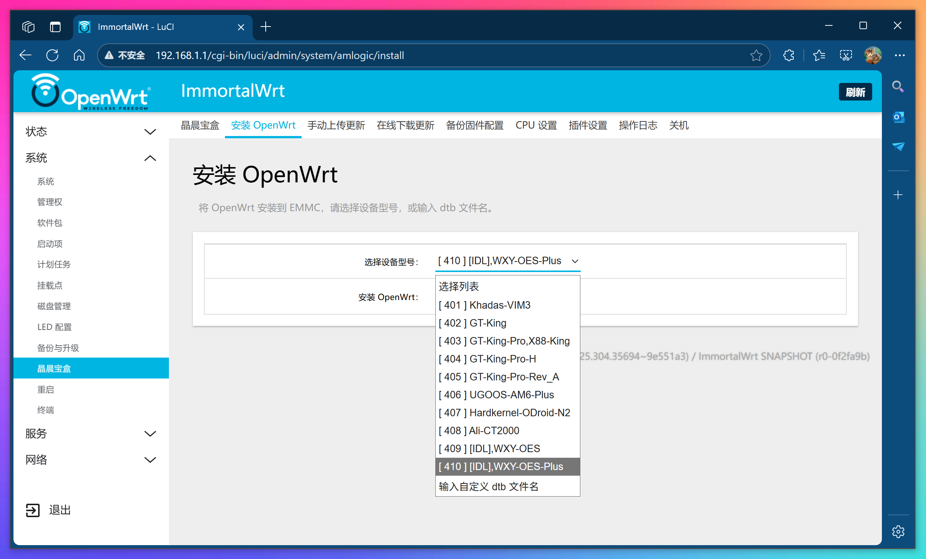The width and height of the screenshot is (926, 559).
Task: Open Outlook from the Edge sidebar
Action: tap(899, 117)
